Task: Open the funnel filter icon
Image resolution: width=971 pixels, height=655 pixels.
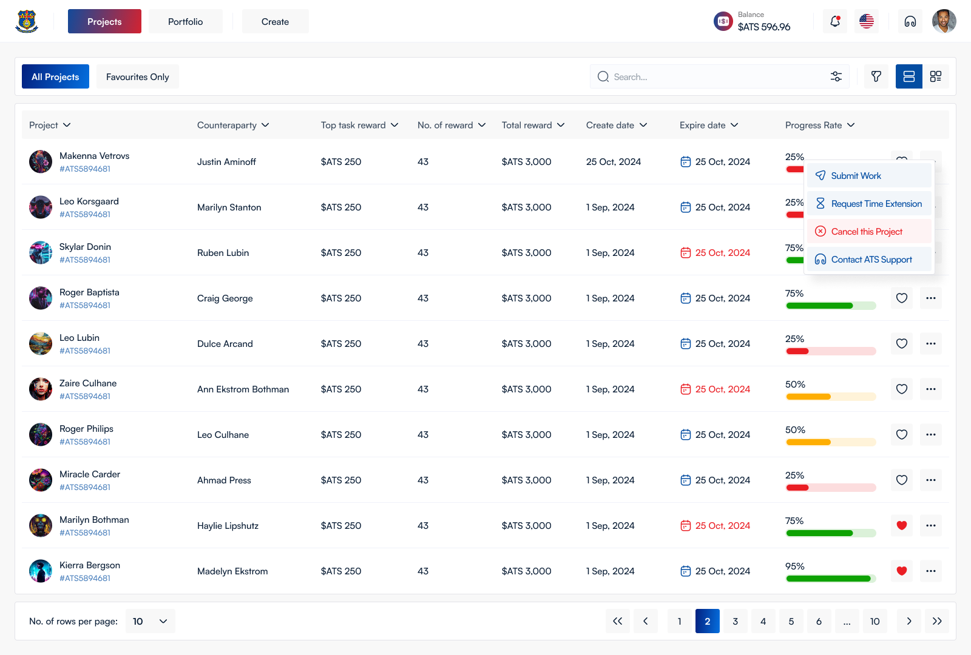Action: pyautogui.click(x=876, y=76)
